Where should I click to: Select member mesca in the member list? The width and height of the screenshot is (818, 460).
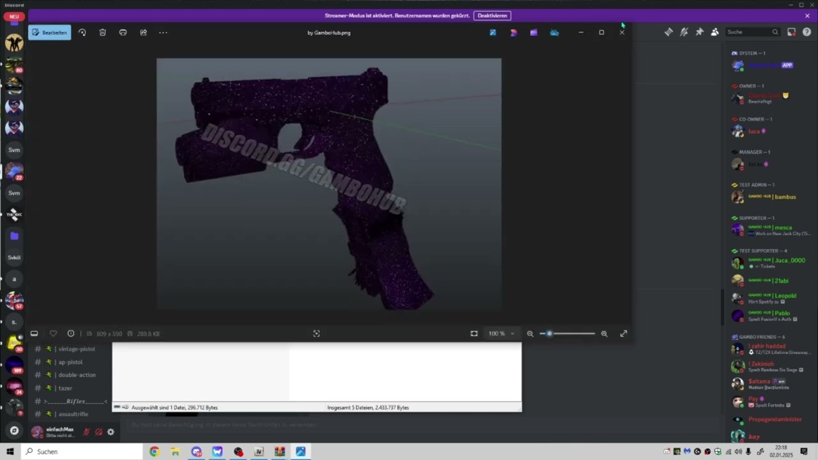click(771, 230)
